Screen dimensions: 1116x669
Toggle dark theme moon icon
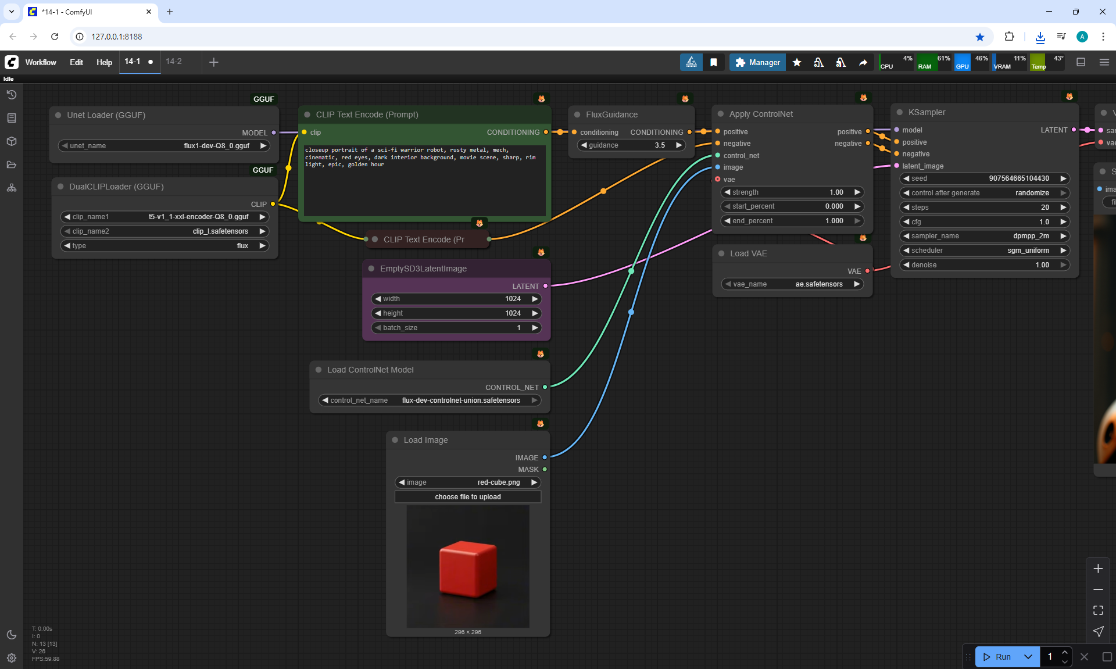[12, 635]
